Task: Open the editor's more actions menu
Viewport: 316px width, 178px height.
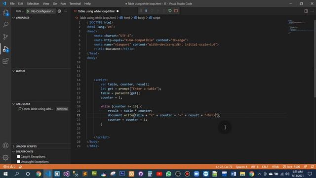Action: coord(312,11)
